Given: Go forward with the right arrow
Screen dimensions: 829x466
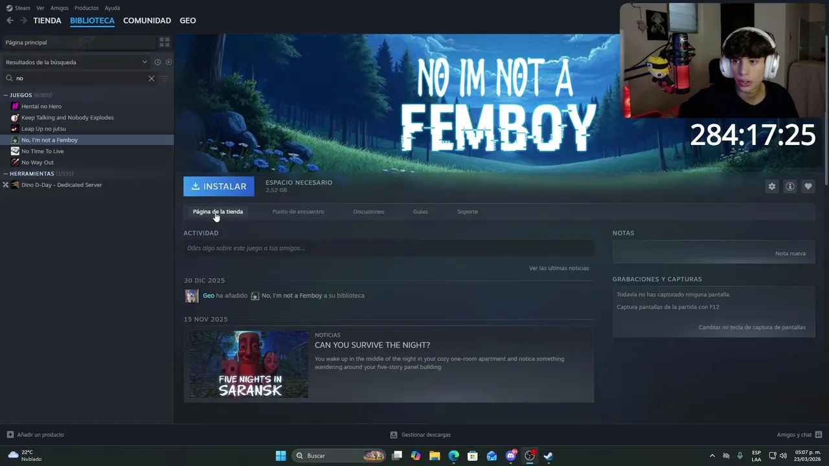Looking at the screenshot, I should (x=23, y=21).
